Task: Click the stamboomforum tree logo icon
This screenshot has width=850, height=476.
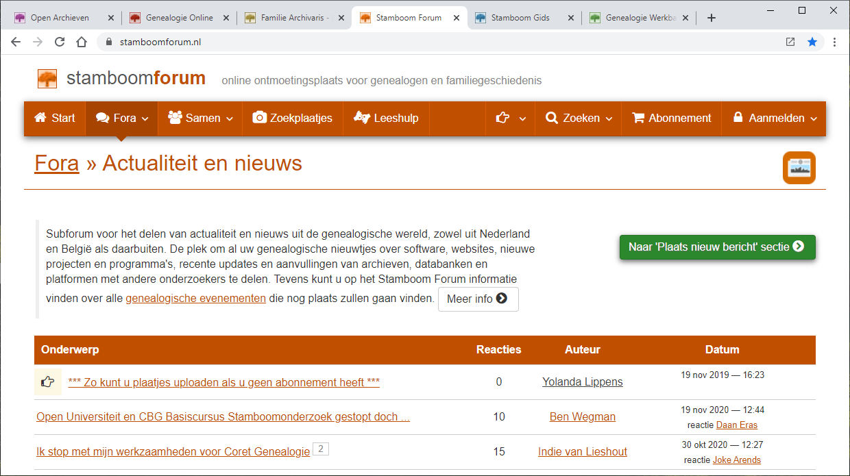Action: pos(47,79)
